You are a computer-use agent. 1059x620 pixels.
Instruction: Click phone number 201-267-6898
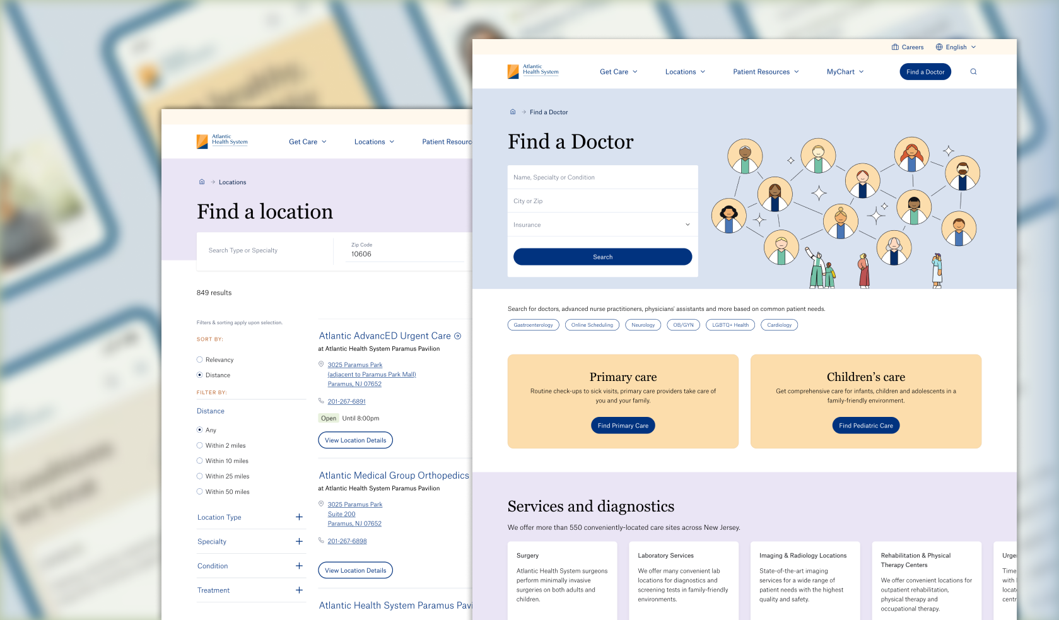click(x=347, y=541)
